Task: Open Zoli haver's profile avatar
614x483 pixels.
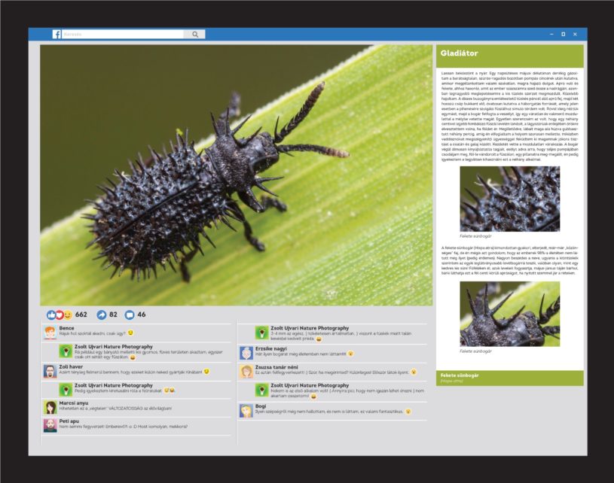Action: (x=50, y=370)
